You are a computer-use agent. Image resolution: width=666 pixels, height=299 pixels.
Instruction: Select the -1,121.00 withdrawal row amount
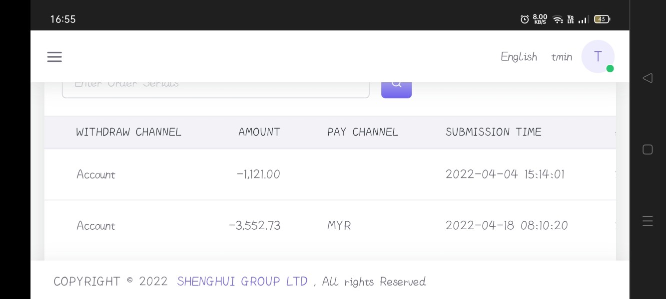pyautogui.click(x=258, y=174)
